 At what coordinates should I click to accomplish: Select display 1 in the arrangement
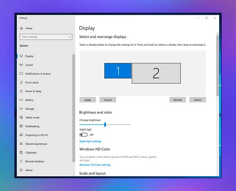[x=118, y=71]
